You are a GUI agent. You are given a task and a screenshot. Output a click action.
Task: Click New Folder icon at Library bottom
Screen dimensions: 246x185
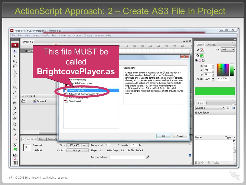(199, 162)
